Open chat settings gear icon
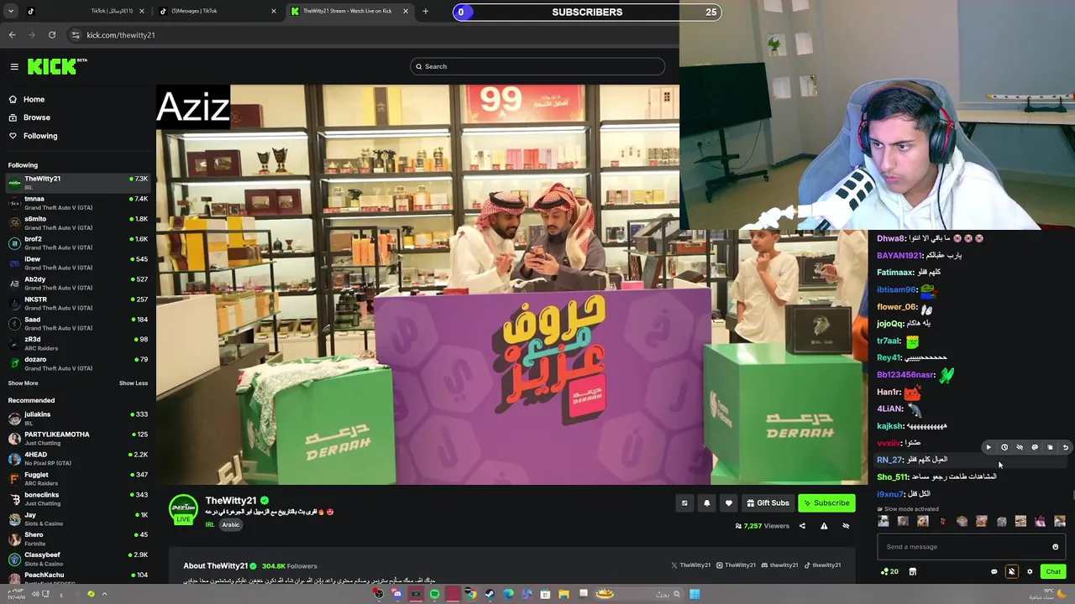Image resolution: width=1075 pixels, height=604 pixels. coord(1030,571)
